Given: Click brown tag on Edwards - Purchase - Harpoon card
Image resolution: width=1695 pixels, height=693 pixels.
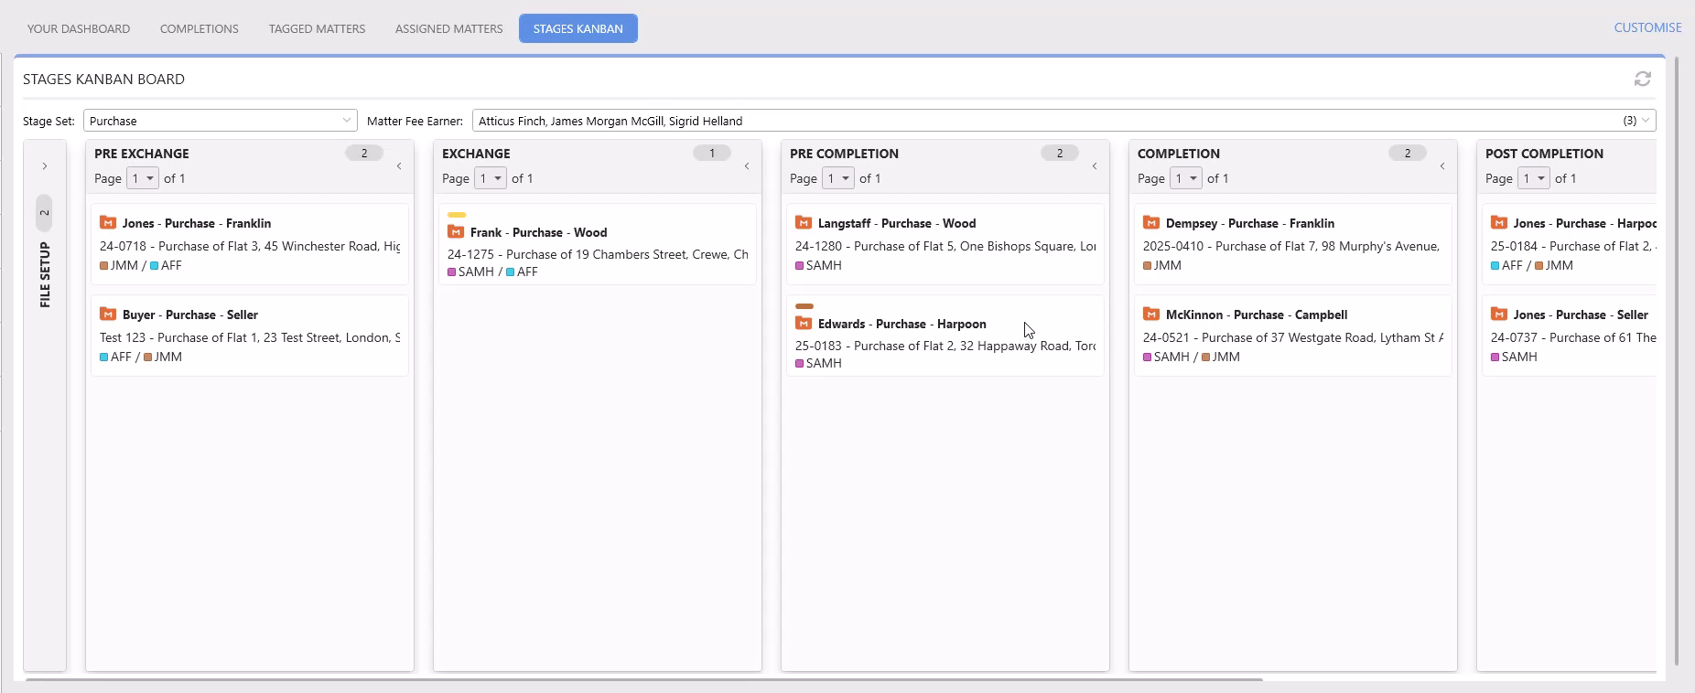Looking at the screenshot, I should 804,306.
